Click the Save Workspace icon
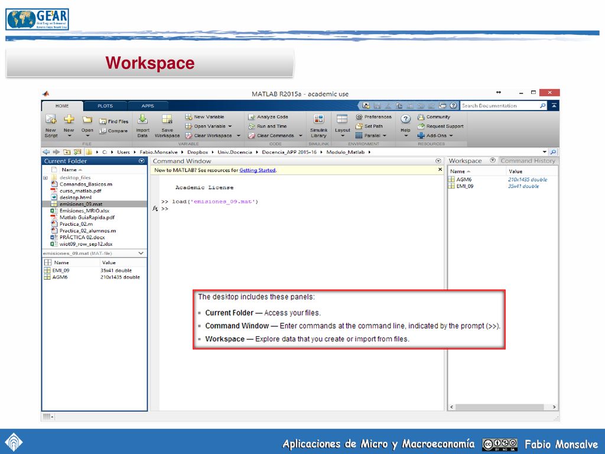The width and height of the screenshot is (605, 454). (x=167, y=119)
